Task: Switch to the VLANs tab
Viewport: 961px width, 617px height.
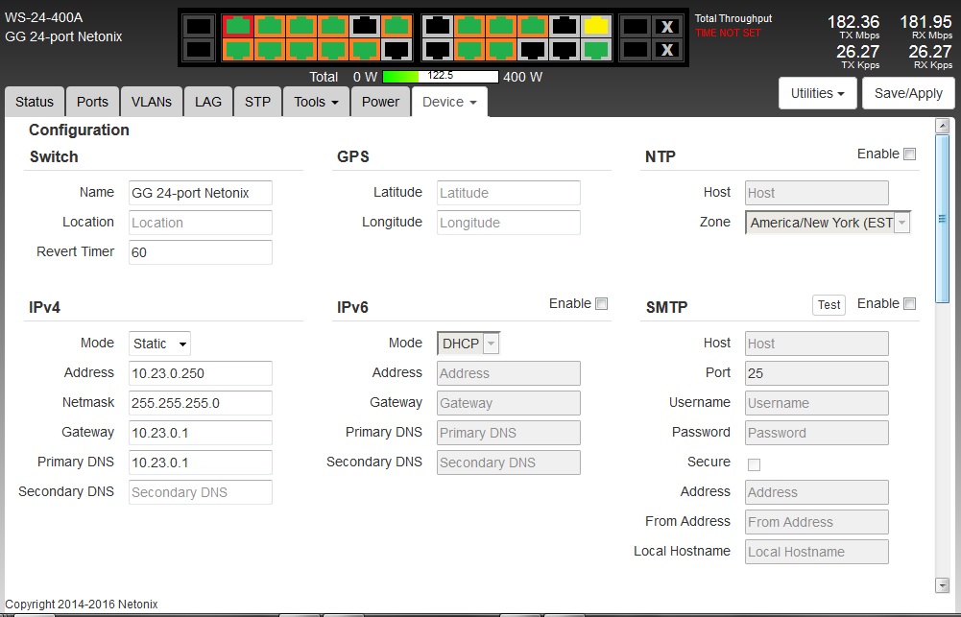Action: [x=152, y=102]
